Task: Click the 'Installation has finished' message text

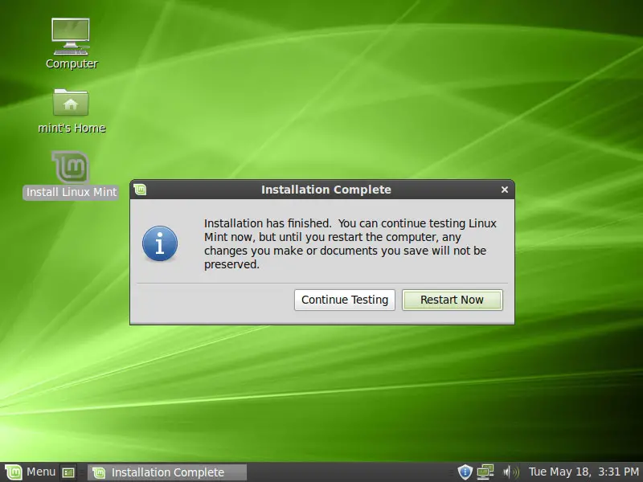Action: tap(350, 244)
